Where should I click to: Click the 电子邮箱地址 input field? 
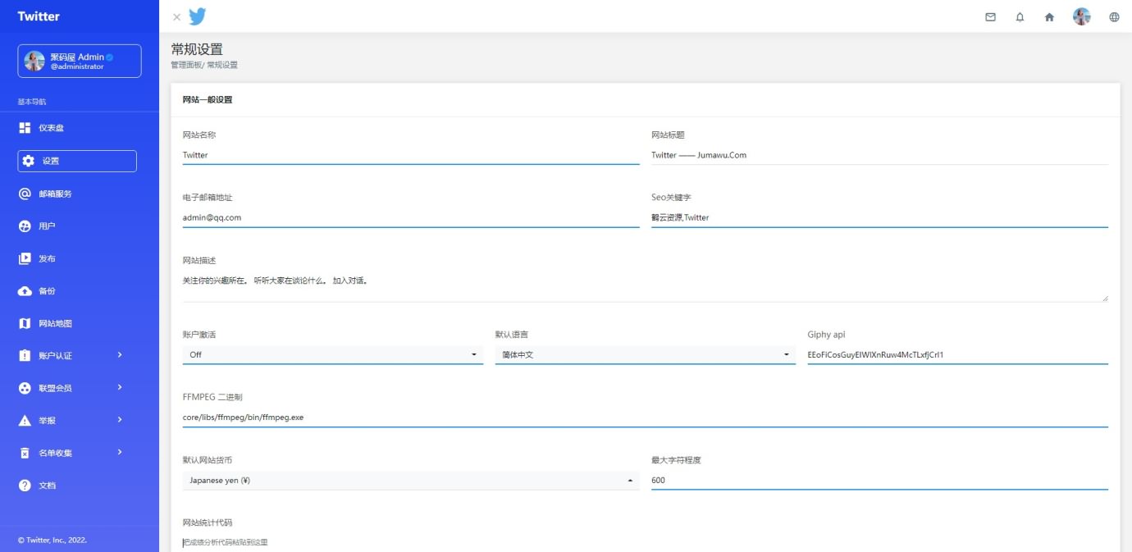(410, 218)
